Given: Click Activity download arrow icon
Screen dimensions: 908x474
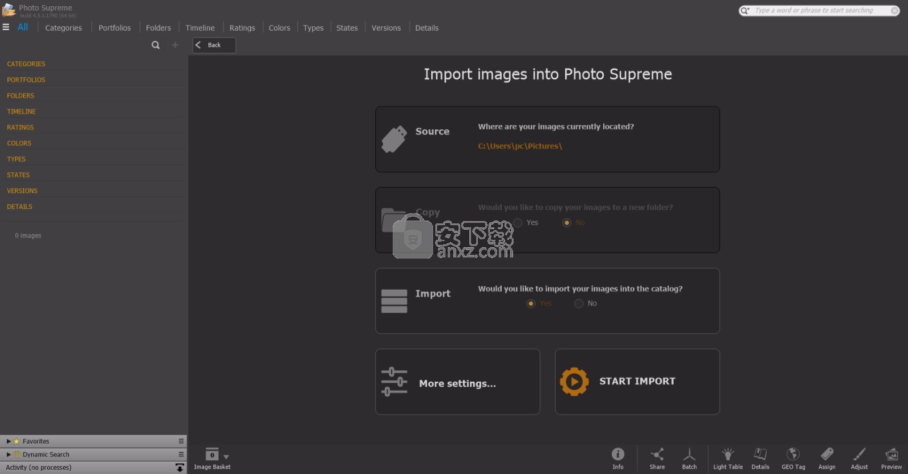Looking at the screenshot, I should (x=179, y=468).
